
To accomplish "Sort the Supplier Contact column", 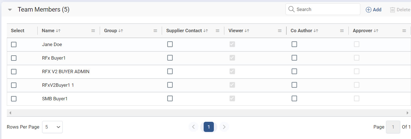I will (206, 31).
